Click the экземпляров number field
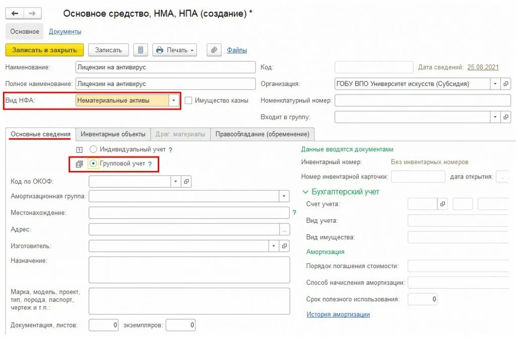 180,325
